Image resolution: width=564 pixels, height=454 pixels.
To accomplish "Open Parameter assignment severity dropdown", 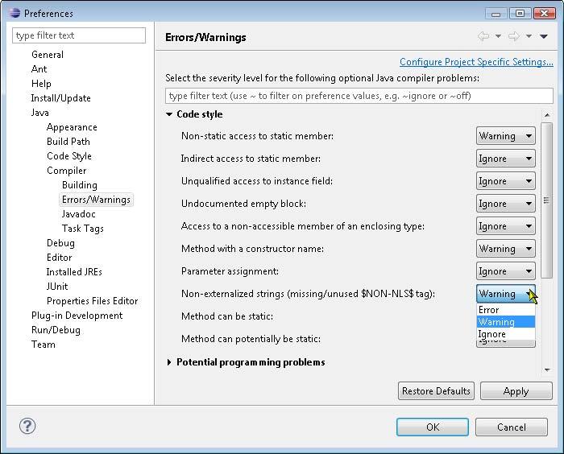I will [506, 271].
